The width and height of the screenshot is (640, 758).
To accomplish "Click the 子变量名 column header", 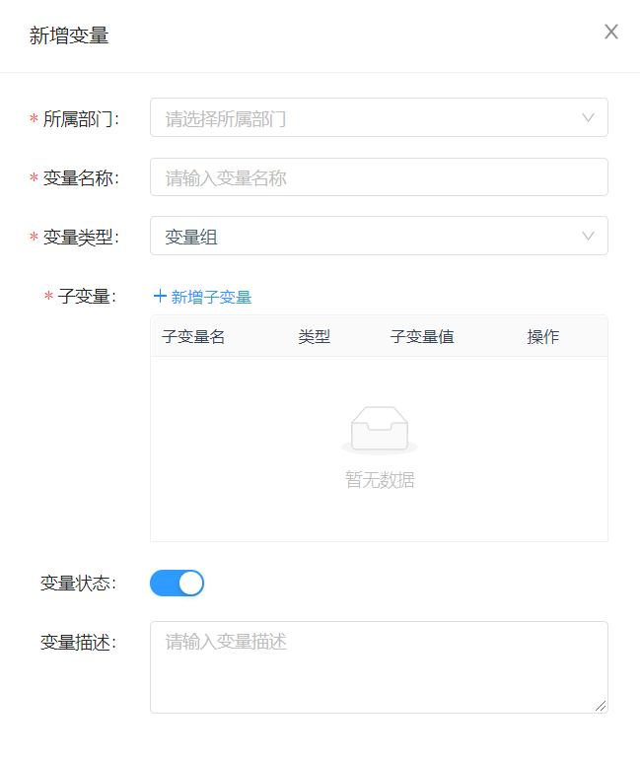I will coord(193,337).
